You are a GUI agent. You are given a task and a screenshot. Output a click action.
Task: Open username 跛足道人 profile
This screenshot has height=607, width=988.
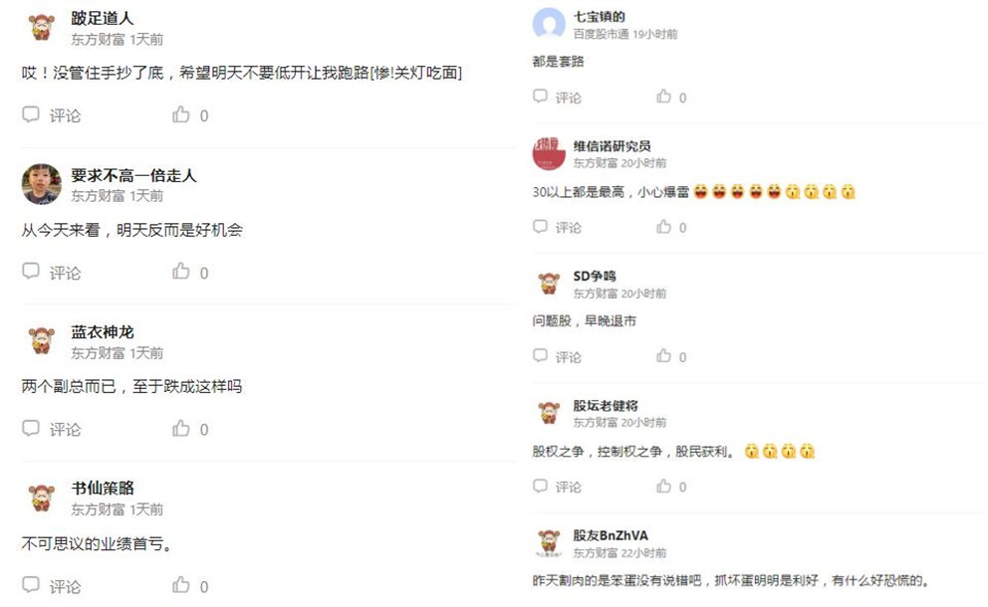click(102, 19)
